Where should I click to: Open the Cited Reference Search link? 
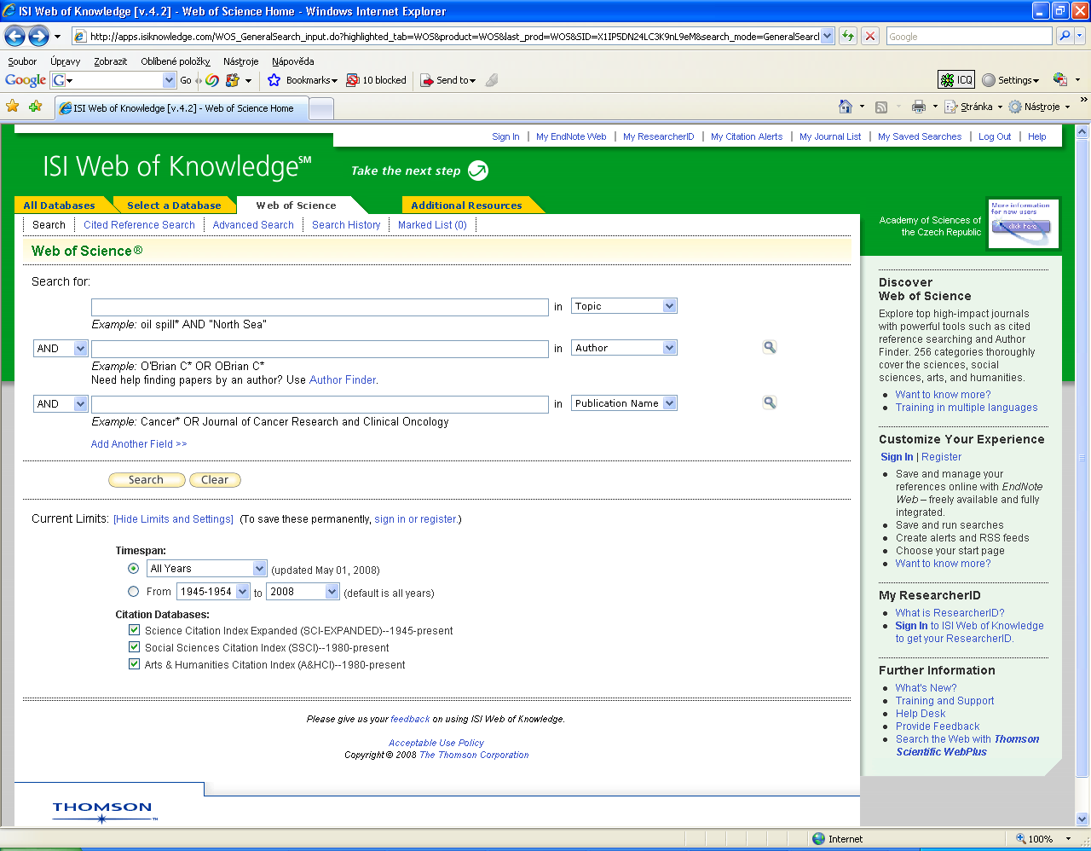(139, 225)
